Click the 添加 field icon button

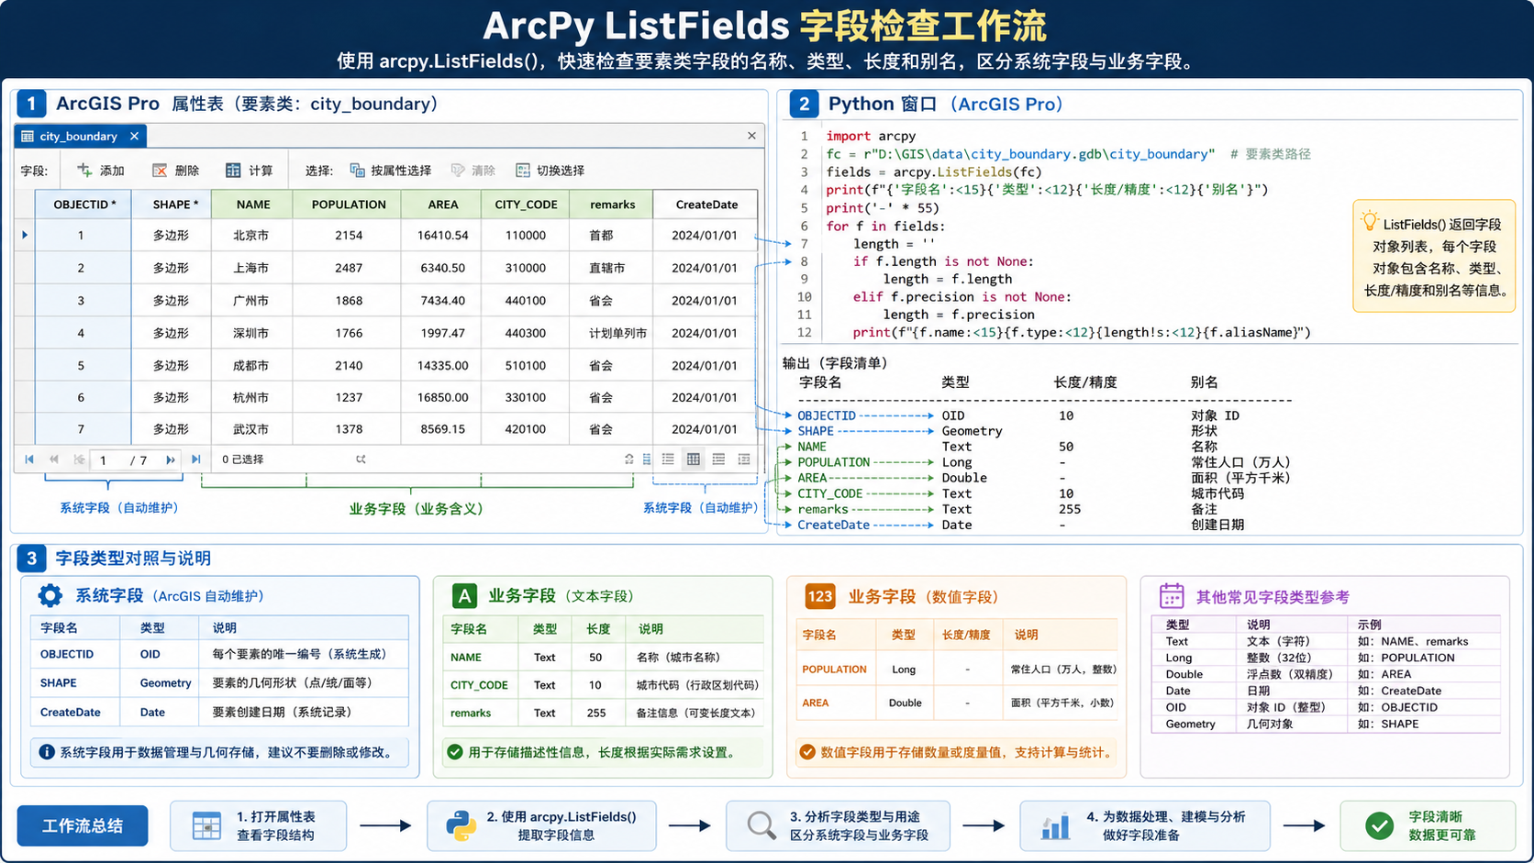(84, 171)
